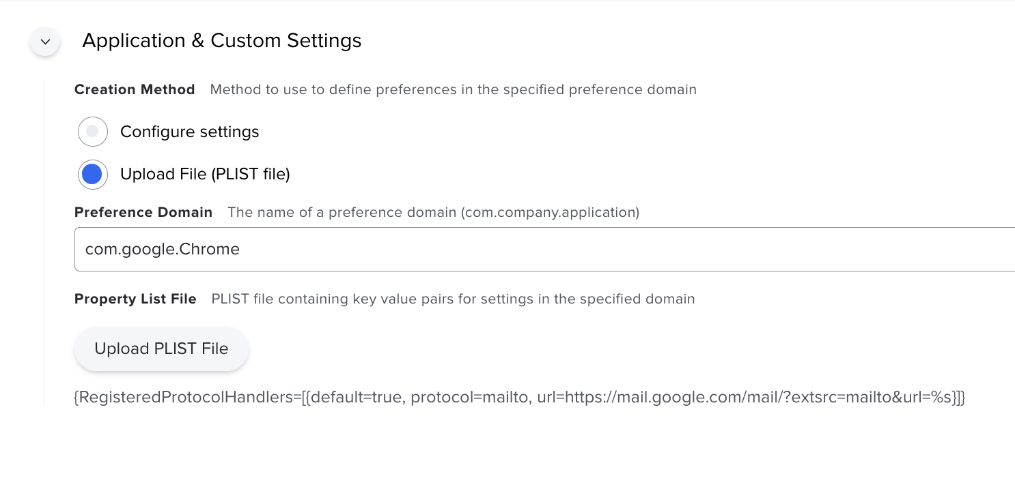Click the Upload PLIST File button
This screenshot has width=1015, height=502.
[161, 349]
